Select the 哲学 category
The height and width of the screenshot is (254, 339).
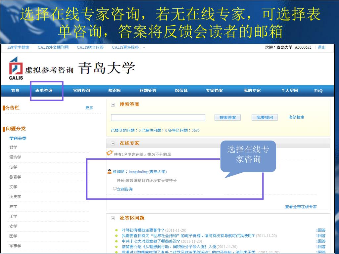pos(13,147)
